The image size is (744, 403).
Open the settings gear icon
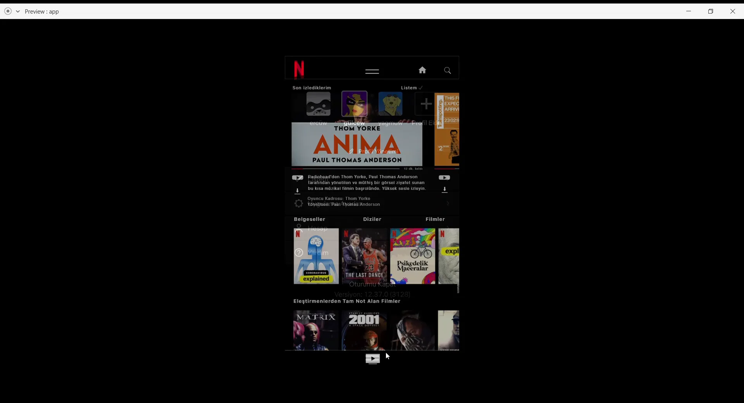[298, 203]
